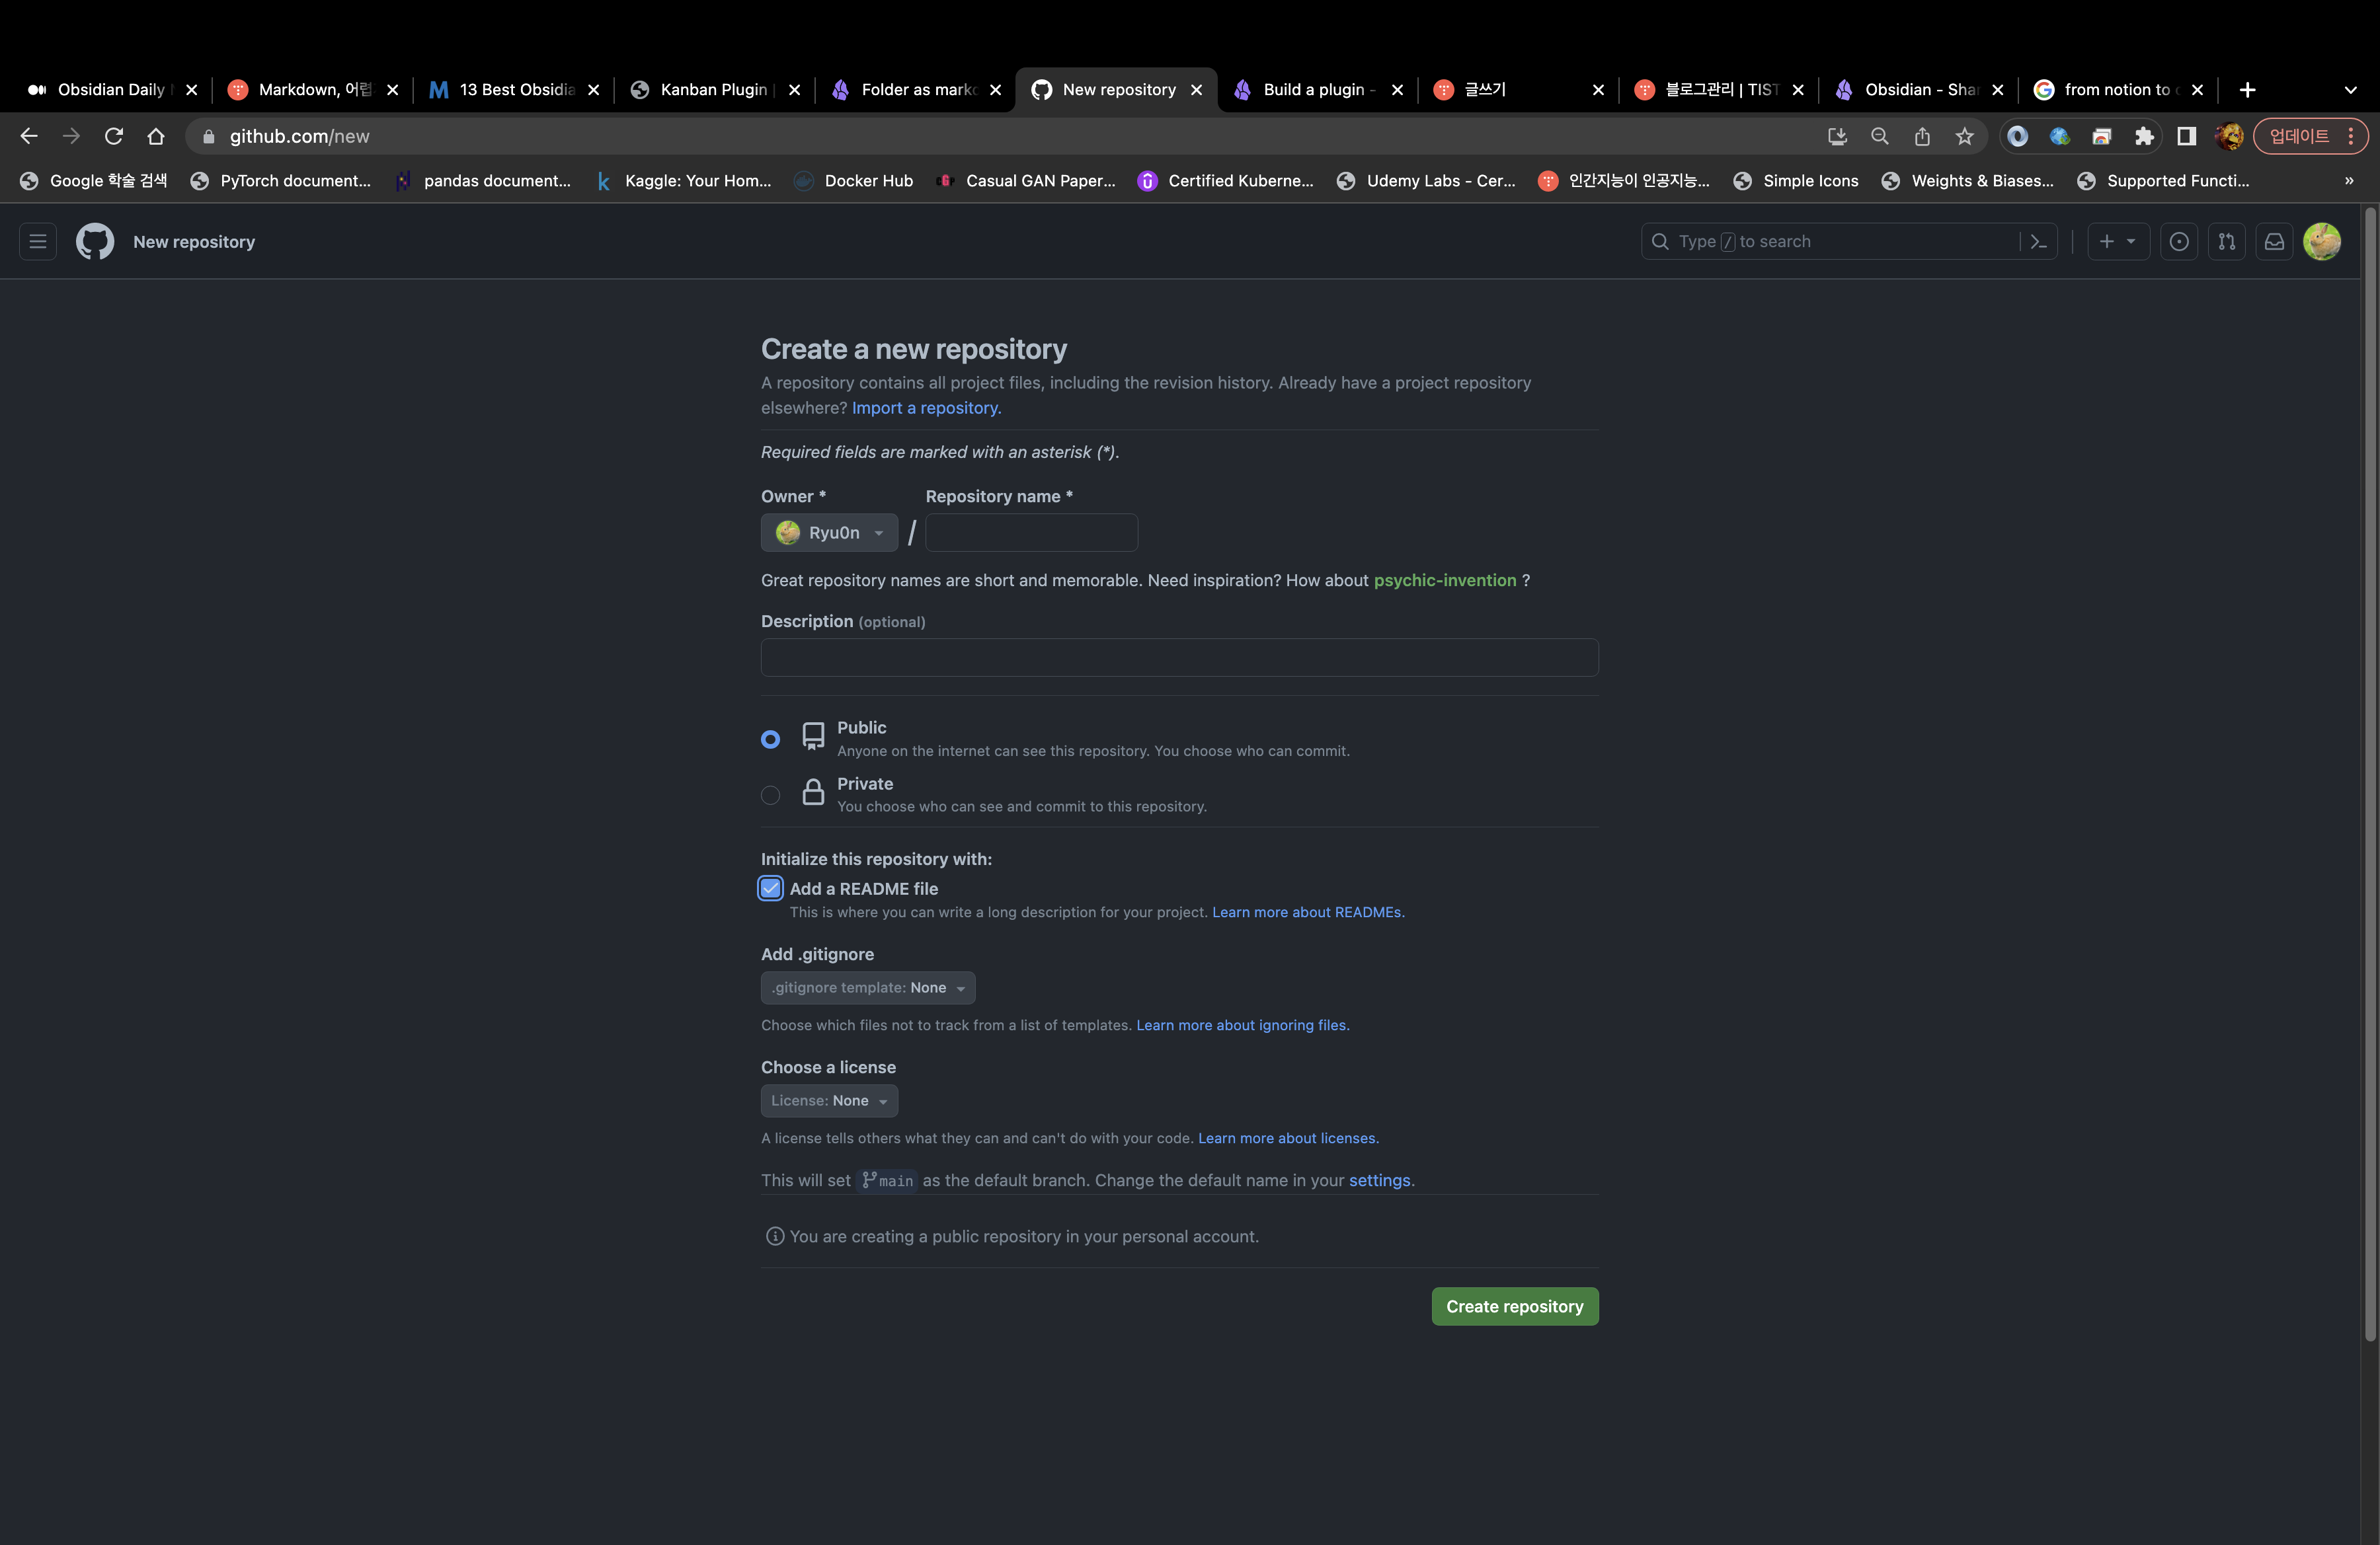The height and width of the screenshot is (1545, 2380).
Task: Open the command palette icon
Action: pyautogui.click(x=2038, y=241)
